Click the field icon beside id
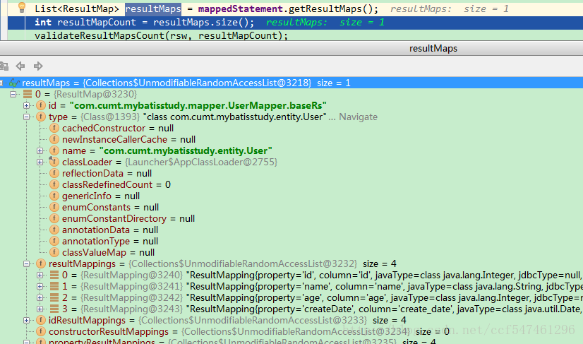The width and height of the screenshot is (583, 344). pos(41,106)
